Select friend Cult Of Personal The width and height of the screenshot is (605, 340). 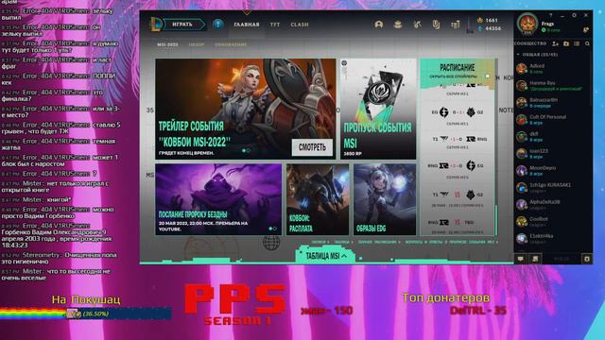point(552,120)
